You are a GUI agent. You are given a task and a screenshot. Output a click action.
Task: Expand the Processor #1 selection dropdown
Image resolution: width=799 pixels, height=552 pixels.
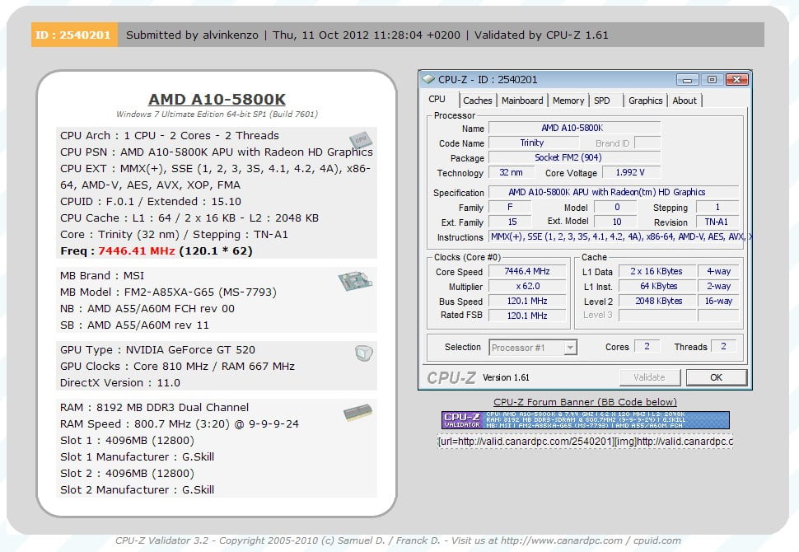coord(570,348)
